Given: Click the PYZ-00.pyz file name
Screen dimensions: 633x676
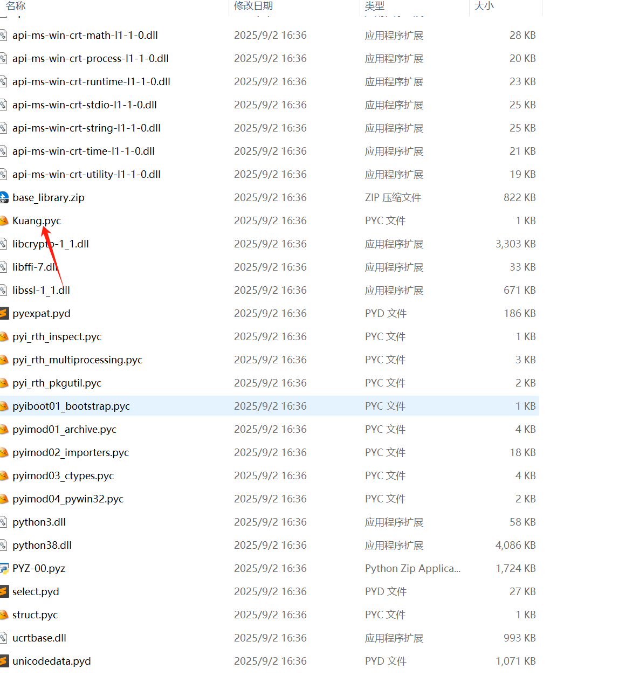Looking at the screenshot, I should [x=39, y=569].
